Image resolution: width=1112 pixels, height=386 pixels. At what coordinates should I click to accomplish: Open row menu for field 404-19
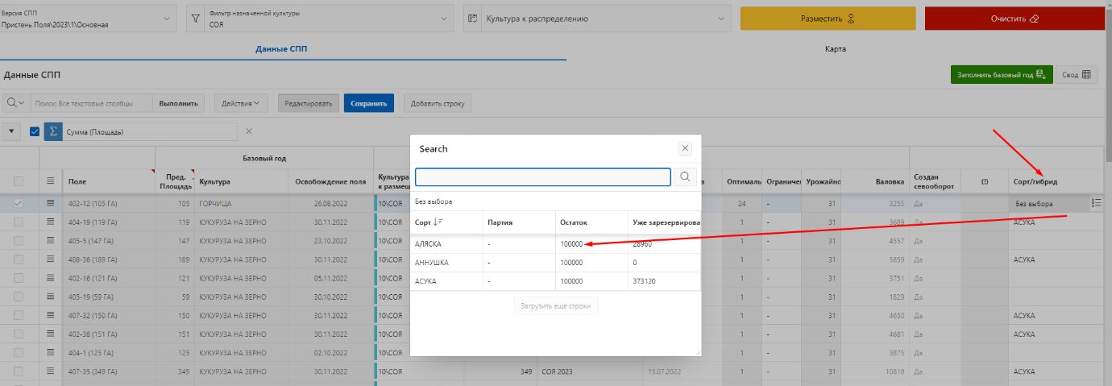52,222
